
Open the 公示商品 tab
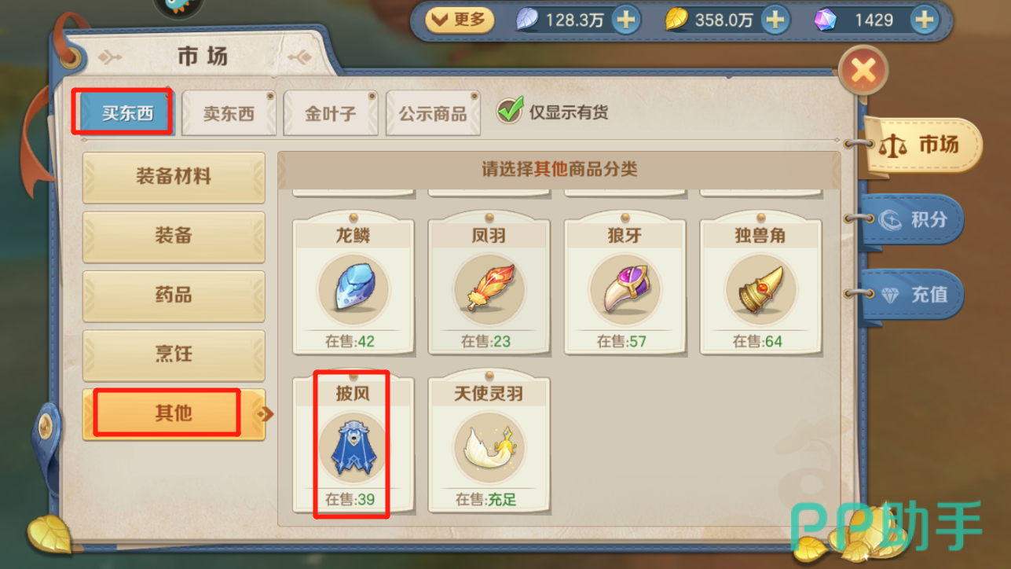pos(433,113)
